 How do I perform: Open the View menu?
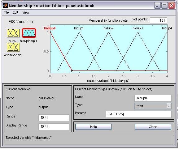click(26, 12)
